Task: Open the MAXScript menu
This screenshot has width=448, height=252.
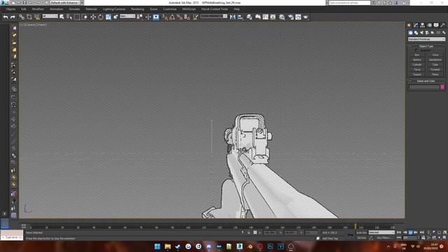Action: click(189, 9)
